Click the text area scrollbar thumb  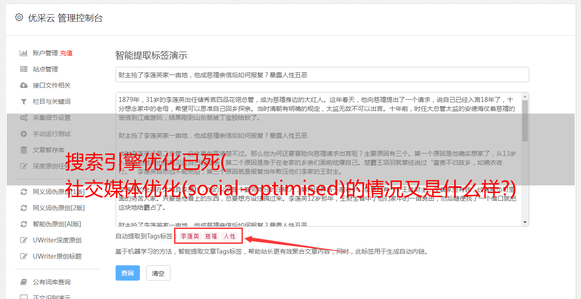coord(525,120)
